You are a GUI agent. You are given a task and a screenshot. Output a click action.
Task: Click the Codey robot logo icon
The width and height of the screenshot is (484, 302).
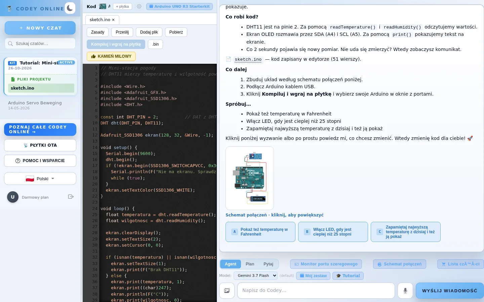[9, 9]
